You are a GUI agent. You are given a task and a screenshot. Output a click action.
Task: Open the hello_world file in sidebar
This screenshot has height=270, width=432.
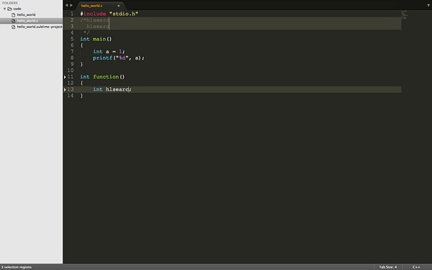point(26,15)
